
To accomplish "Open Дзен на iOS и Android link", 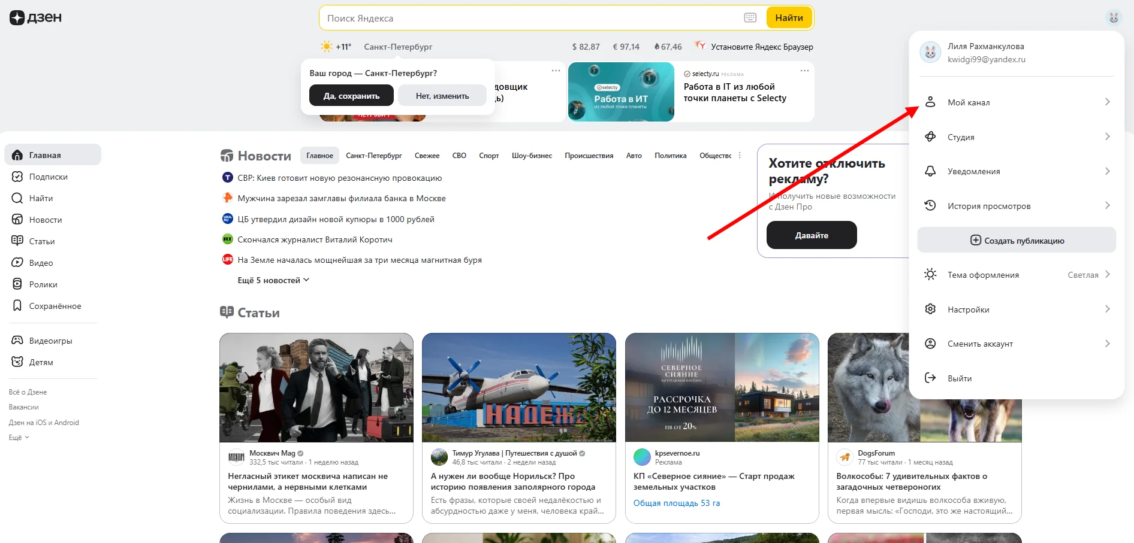I will 44,423.
